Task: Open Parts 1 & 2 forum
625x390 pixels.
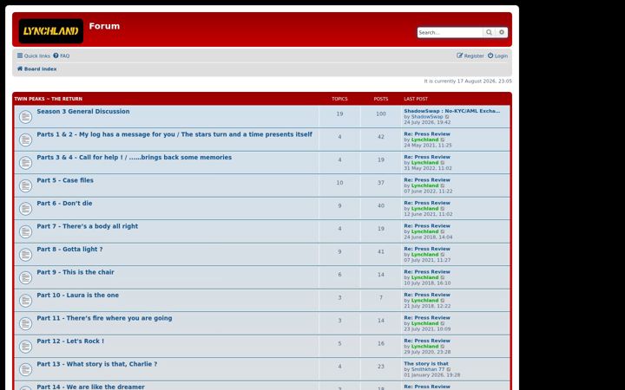Action: (174, 134)
